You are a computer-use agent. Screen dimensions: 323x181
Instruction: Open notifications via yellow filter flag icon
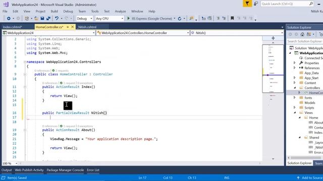(x=247, y=4)
